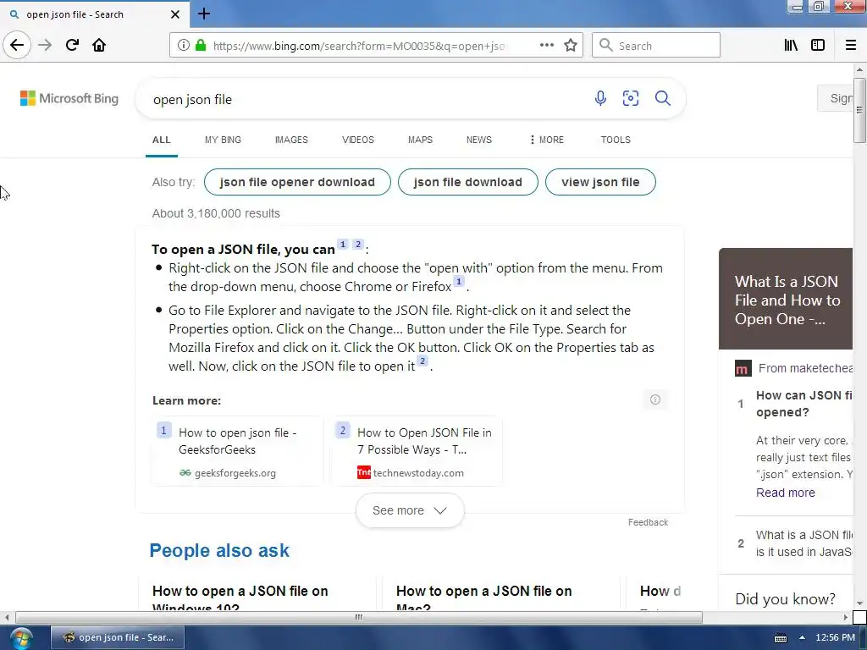Click 'How can JSON fi… opened?' sidebar question
The image size is (867, 650).
[x=804, y=404]
